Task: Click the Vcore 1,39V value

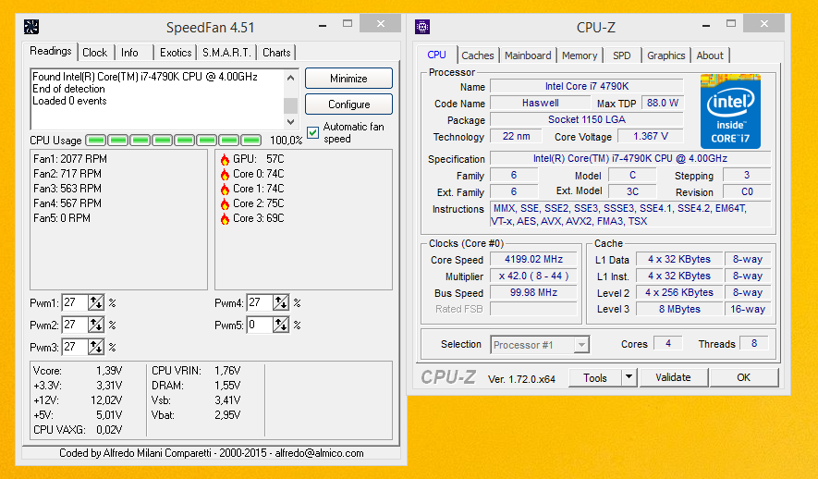Action: click(x=108, y=371)
